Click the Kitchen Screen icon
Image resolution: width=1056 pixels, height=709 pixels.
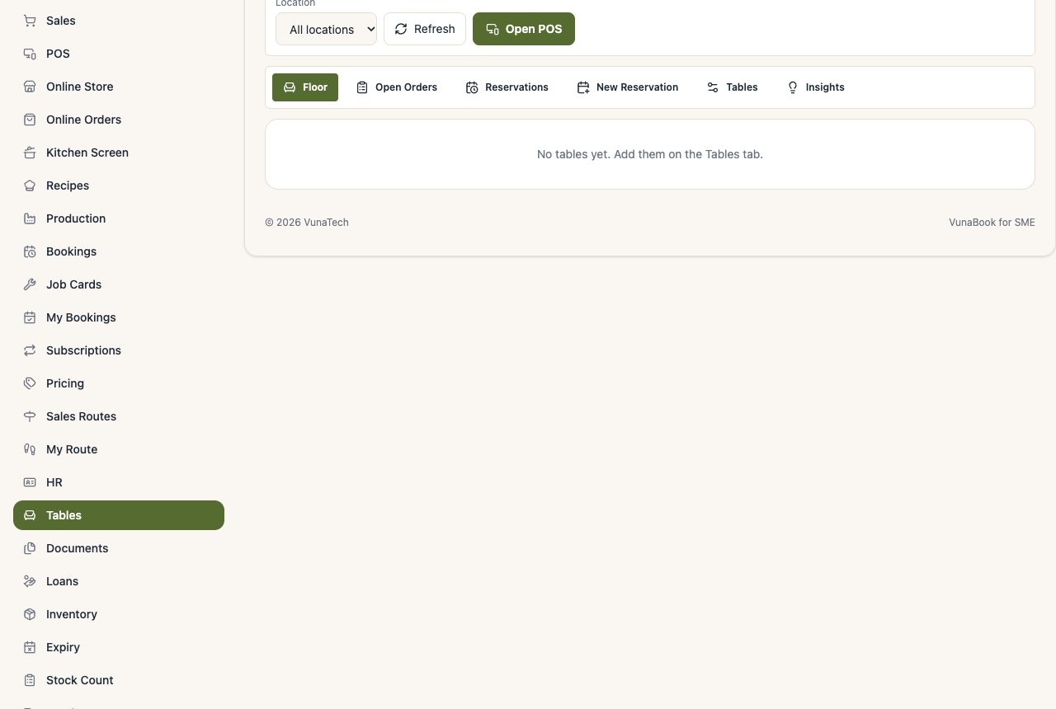click(30, 153)
